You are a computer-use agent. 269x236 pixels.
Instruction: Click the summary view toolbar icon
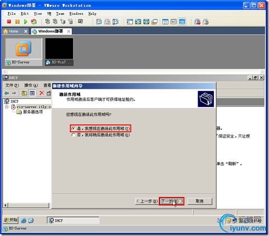pos(165,22)
